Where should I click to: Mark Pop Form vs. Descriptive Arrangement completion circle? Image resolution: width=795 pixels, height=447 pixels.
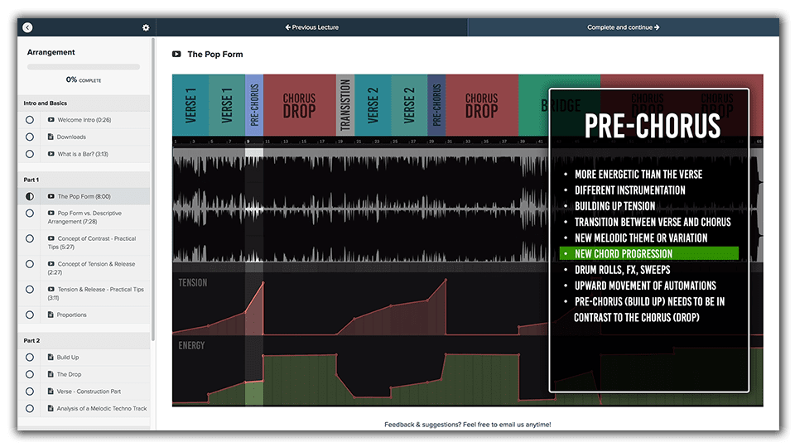click(x=30, y=214)
